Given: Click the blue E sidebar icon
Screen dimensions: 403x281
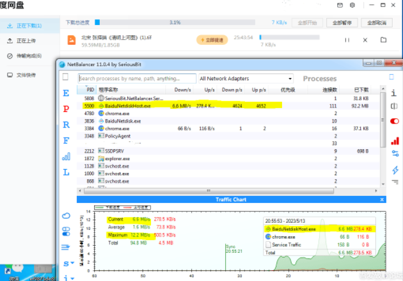Looking at the screenshot, I should click(x=66, y=93).
